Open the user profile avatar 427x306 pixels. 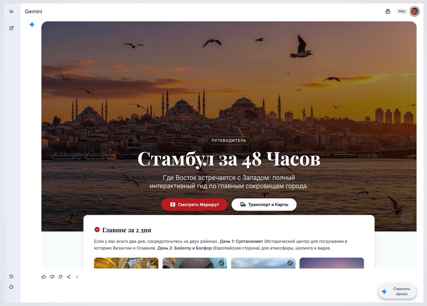tap(414, 12)
